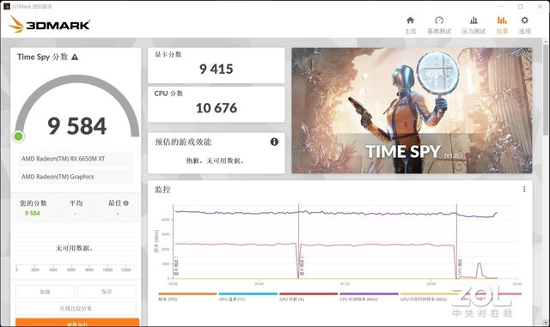The image size is (550, 327).
Task: Toggle the CPU clock frequency legend
Action: 369,296
